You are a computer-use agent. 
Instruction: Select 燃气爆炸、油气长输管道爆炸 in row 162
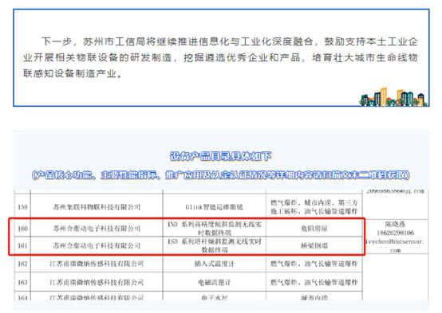[314, 264]
